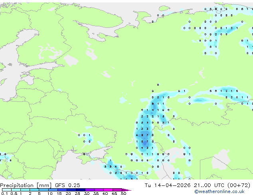
Task: Click the '0.1' legend label
Action: tap(4, 193)
